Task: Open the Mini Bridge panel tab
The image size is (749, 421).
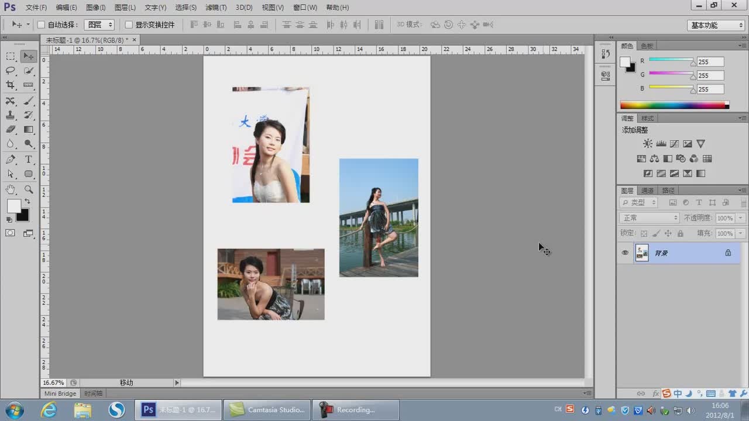Action: point(60,394)
